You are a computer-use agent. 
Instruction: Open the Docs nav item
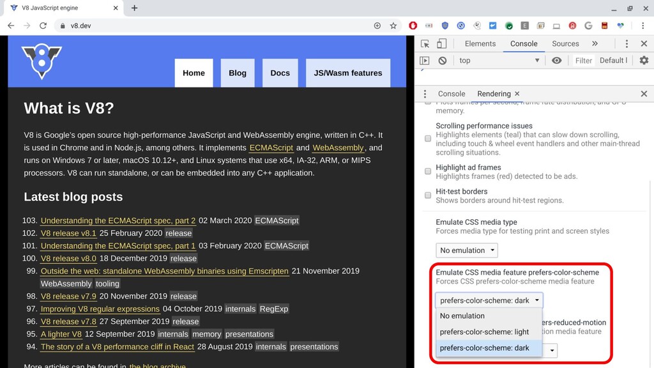click(x=280, y=73)
